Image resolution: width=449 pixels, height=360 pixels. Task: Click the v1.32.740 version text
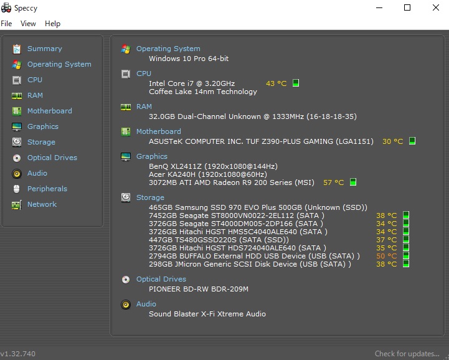(18, 354)
